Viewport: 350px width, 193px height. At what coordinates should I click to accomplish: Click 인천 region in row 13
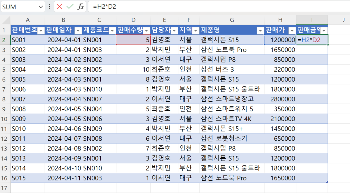[x=189, y=148]
